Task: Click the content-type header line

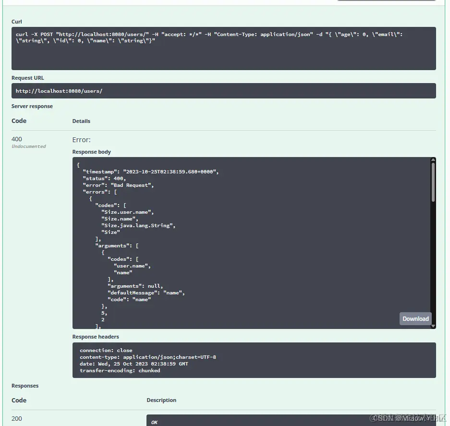Action: (148, 357)
